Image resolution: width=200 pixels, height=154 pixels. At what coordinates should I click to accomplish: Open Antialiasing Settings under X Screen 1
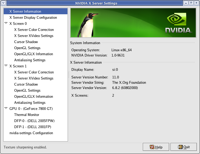pyautogui.click(x=30, y=102)
